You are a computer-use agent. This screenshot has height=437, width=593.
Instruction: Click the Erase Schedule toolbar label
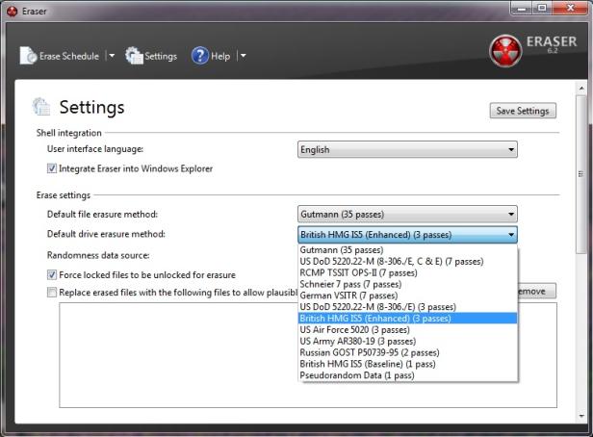tap(69, 56)
